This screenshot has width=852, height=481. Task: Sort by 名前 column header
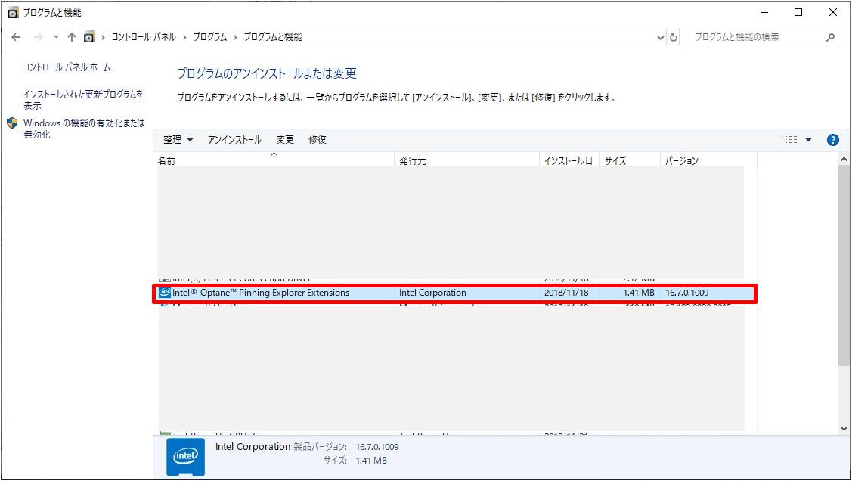274,160
